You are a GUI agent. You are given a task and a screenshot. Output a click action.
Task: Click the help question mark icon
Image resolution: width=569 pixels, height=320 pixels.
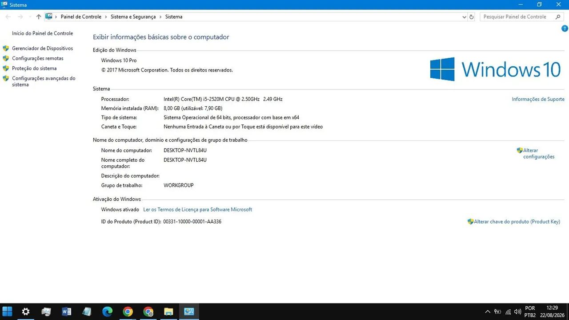click(565, 28)
